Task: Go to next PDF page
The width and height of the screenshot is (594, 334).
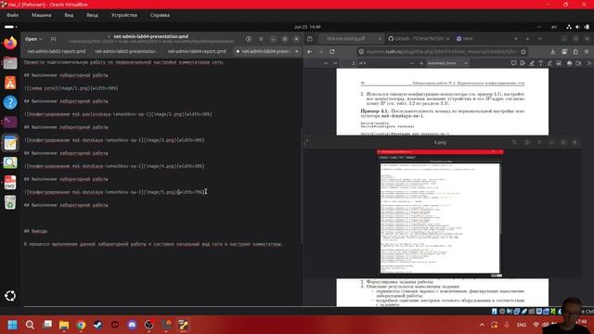Action: click(x=335, y=63)
